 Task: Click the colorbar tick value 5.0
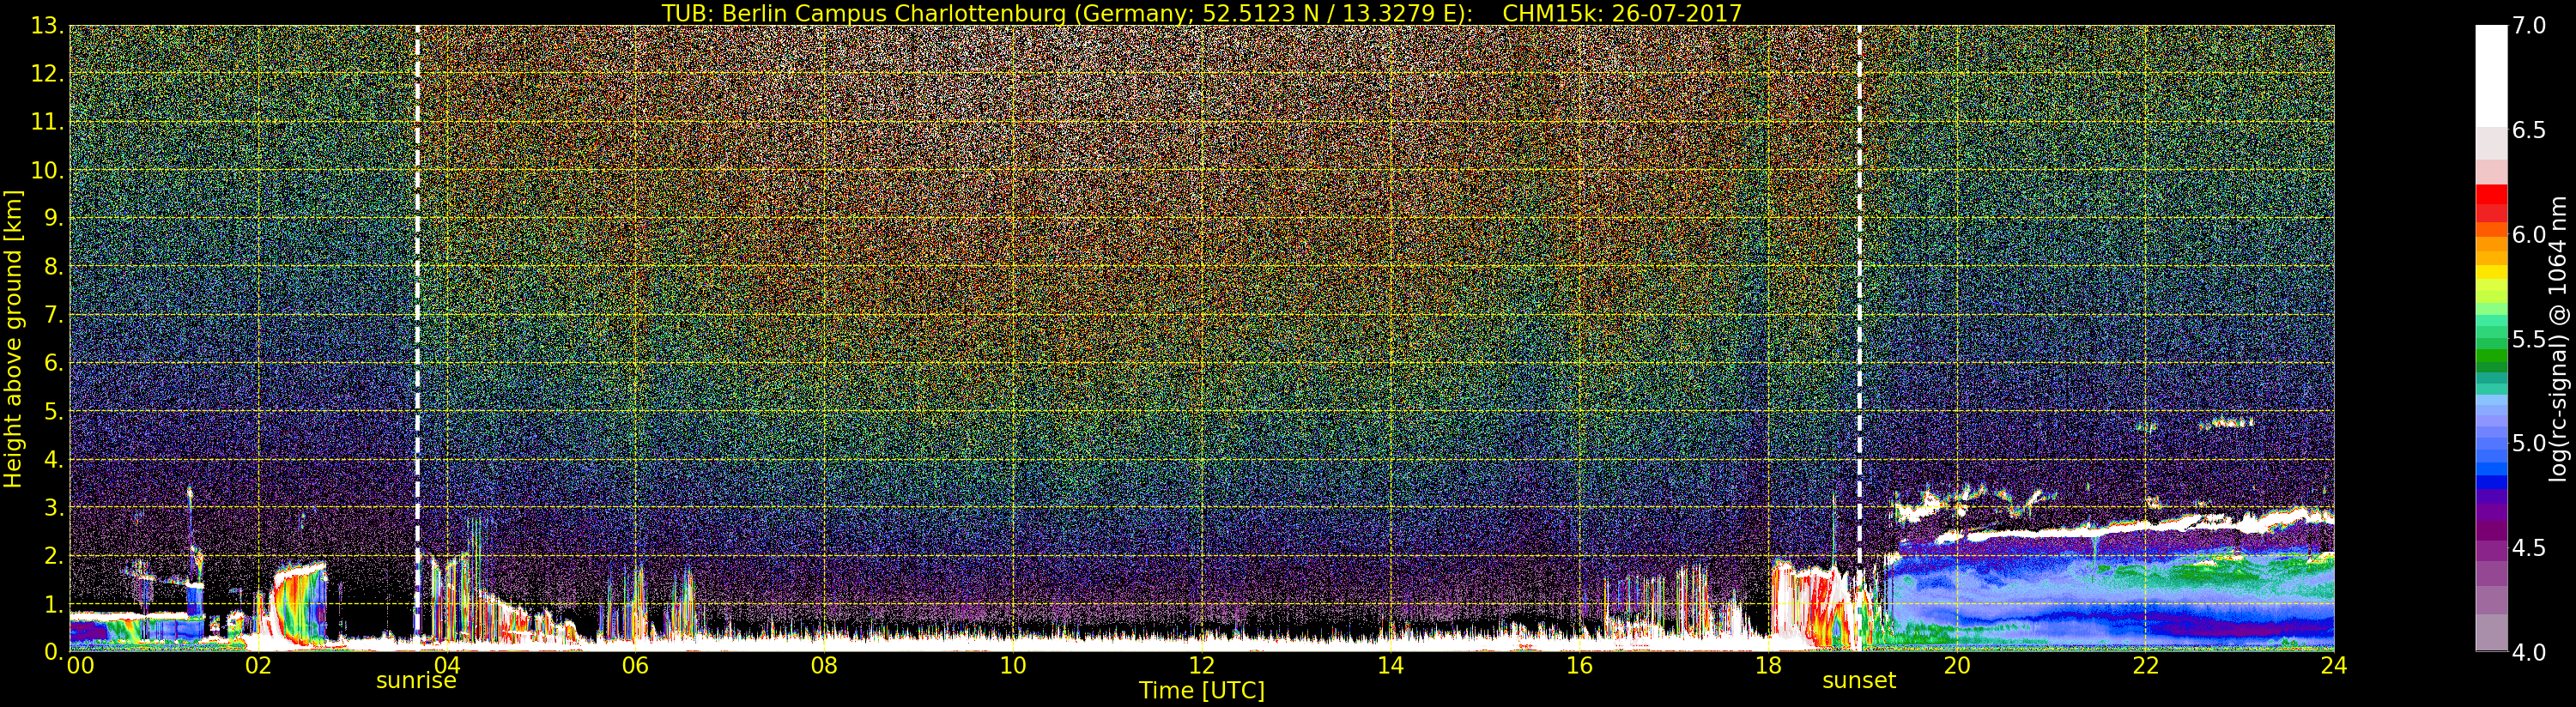click(x=2529, y=443)
